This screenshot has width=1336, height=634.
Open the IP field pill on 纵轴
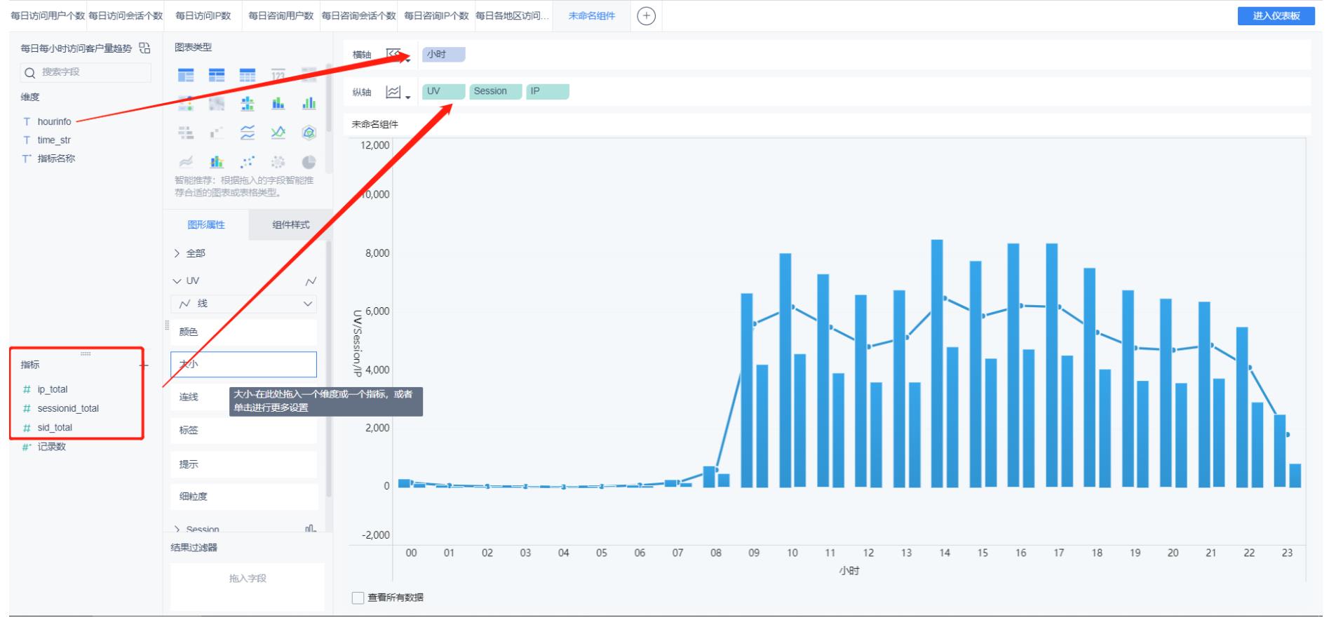point(547,91)
